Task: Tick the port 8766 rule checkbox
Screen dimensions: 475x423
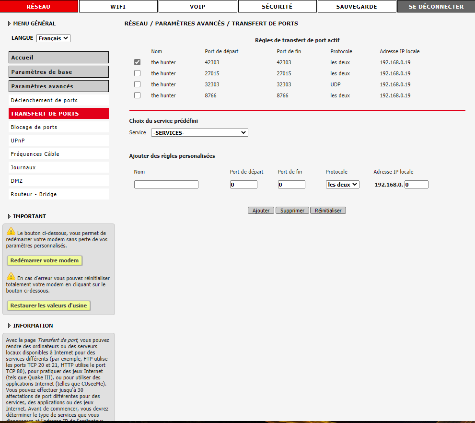Action: tap(138, 95)
